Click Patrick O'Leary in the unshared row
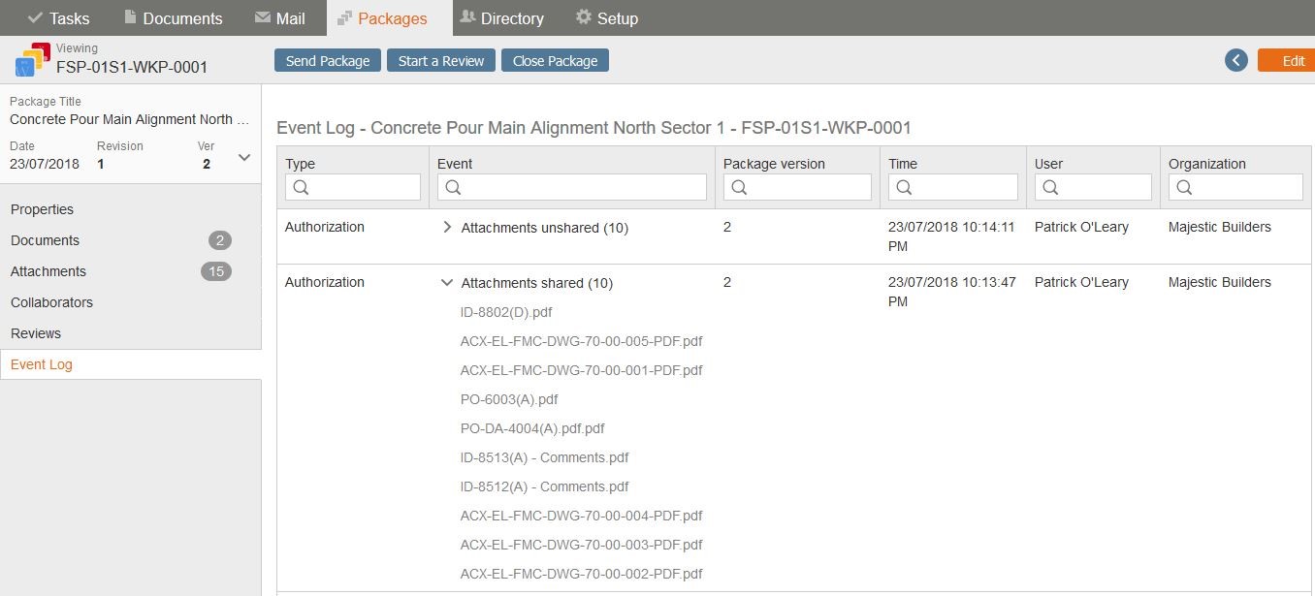 pos(1081,227)
